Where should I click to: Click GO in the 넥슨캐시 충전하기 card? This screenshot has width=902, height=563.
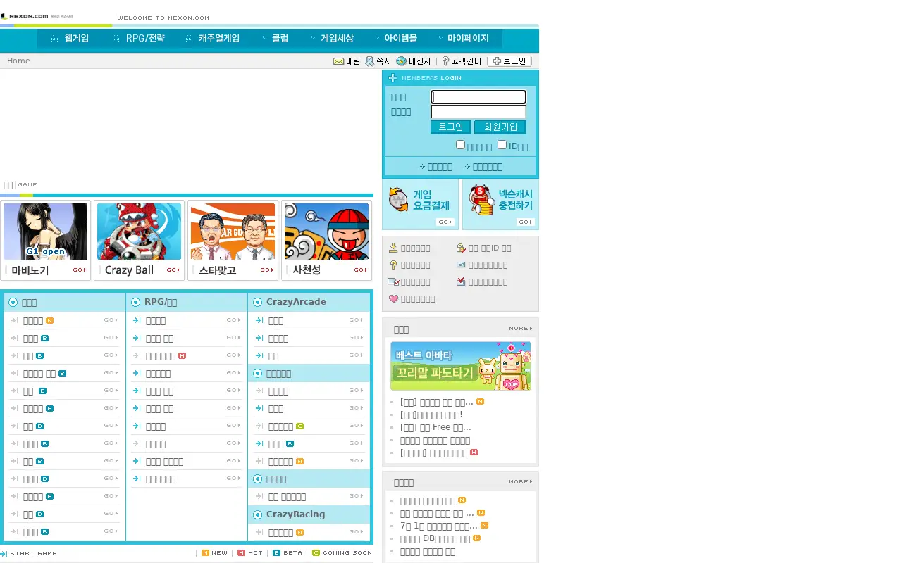[x=526, y=222]
